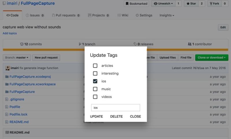Open the Unwatch dropdown

[163, 3]
